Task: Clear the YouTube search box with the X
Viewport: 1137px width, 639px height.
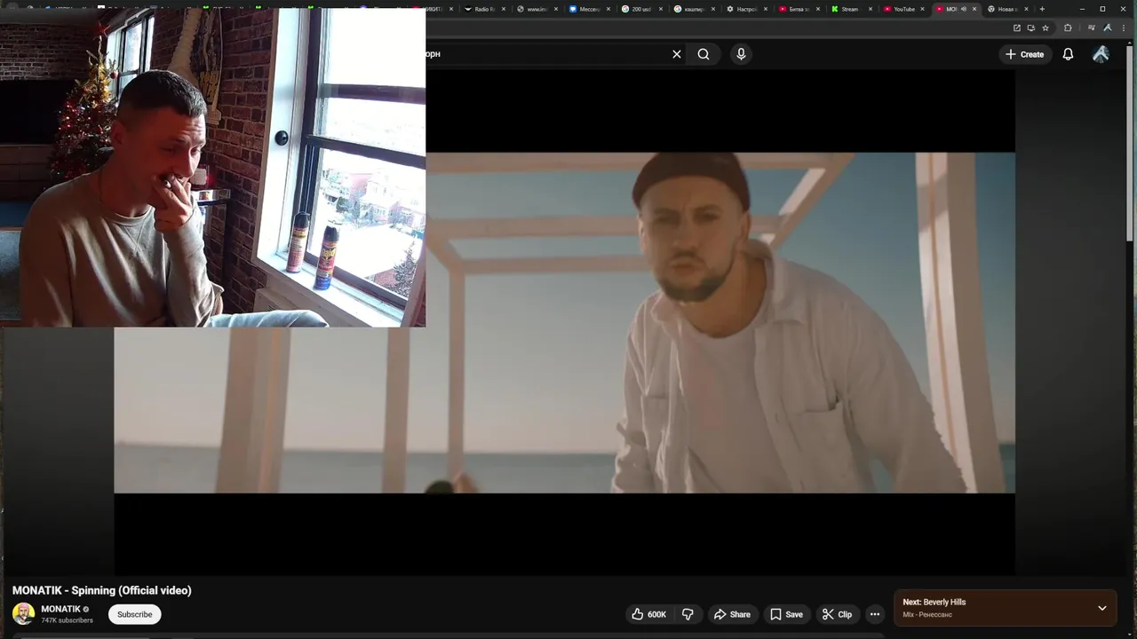Action: tap(677, 54)
